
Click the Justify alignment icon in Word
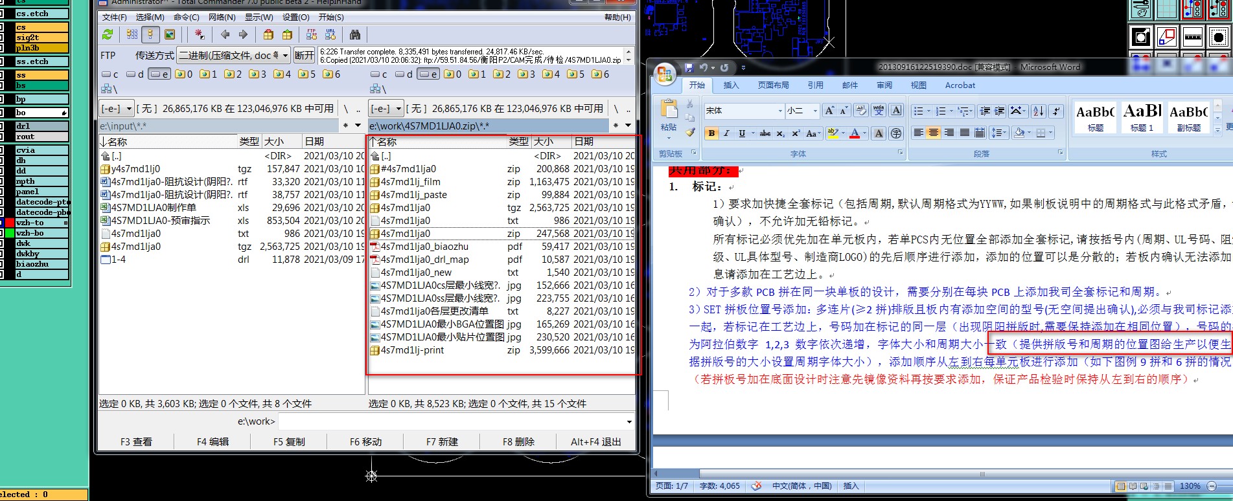pyautogui.click(x=965, y=133)
